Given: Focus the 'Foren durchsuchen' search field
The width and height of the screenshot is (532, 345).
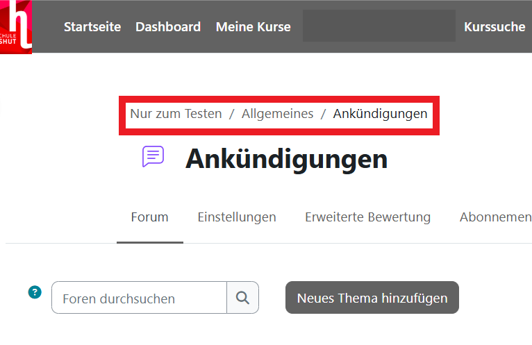Looking at the screenshot, I should click(x=139, y=298).
